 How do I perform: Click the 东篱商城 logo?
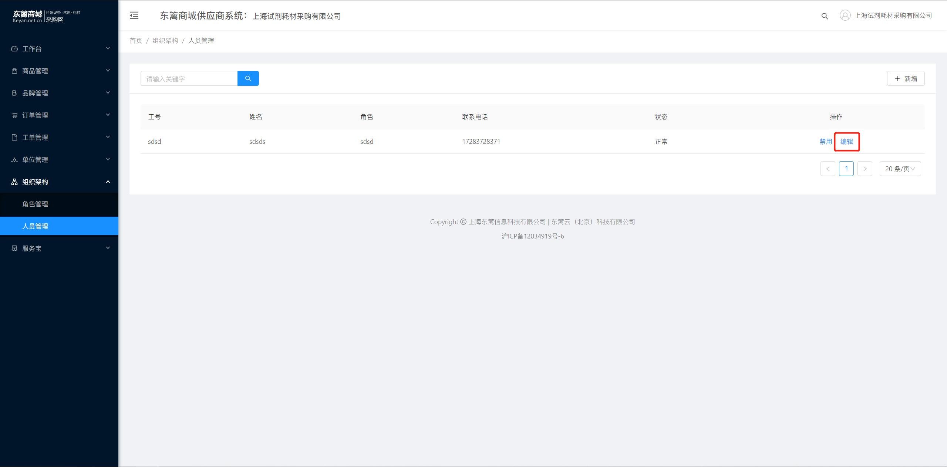click(46, 16)
